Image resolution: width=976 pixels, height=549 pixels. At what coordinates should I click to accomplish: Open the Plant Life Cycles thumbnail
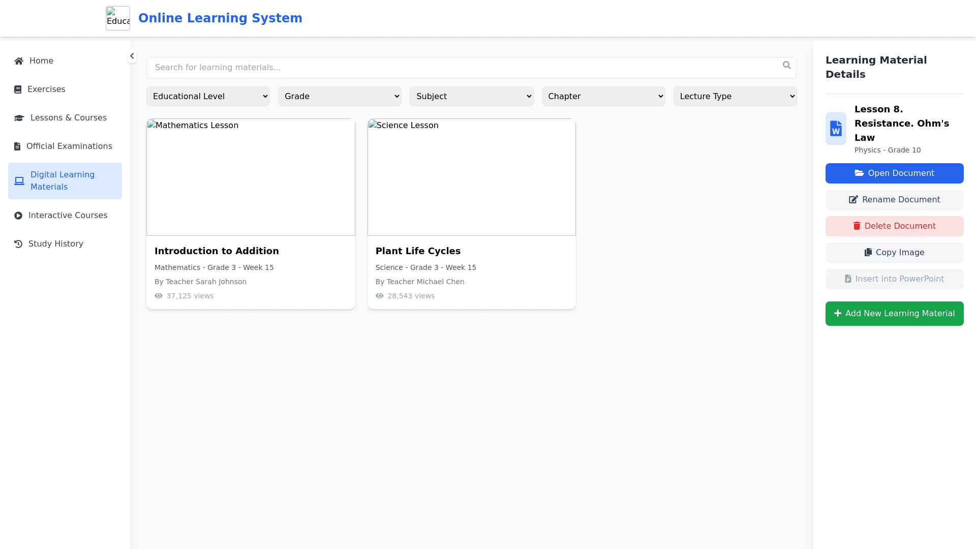click(471, 177)
